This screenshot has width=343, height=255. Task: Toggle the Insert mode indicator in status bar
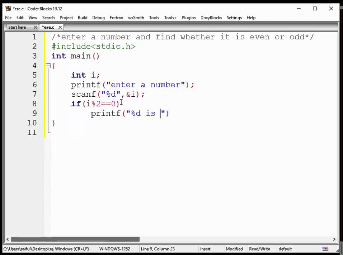(205, 249)
